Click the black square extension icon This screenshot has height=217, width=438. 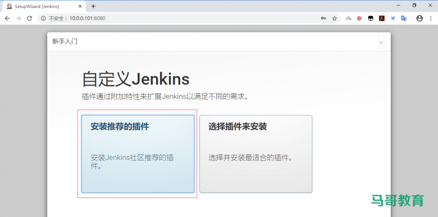point(371,18)
